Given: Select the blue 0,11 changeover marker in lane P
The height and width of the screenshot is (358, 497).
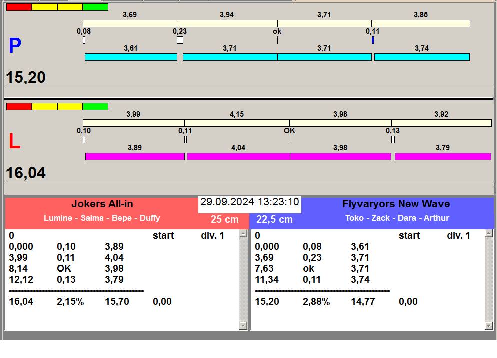Looking at the screenshot, I should pyautogui.click(x=373, y=40).
